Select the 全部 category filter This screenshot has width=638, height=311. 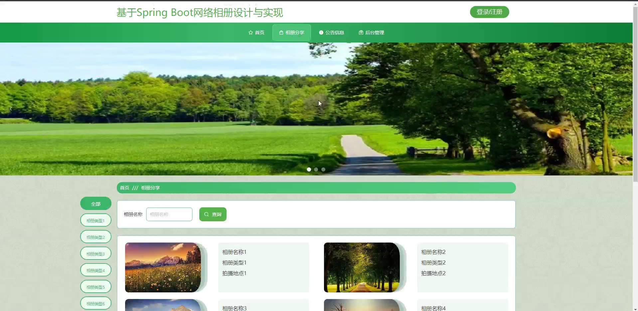click(96, 204)
